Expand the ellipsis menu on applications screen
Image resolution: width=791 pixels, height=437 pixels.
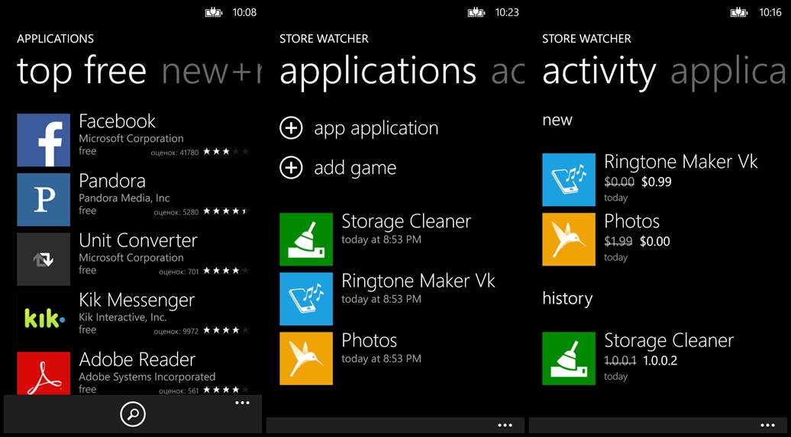pos(505,425)
